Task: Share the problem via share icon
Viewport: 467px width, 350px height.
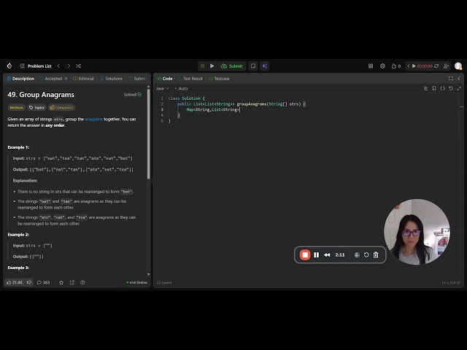Action: [x=72, y=282]
